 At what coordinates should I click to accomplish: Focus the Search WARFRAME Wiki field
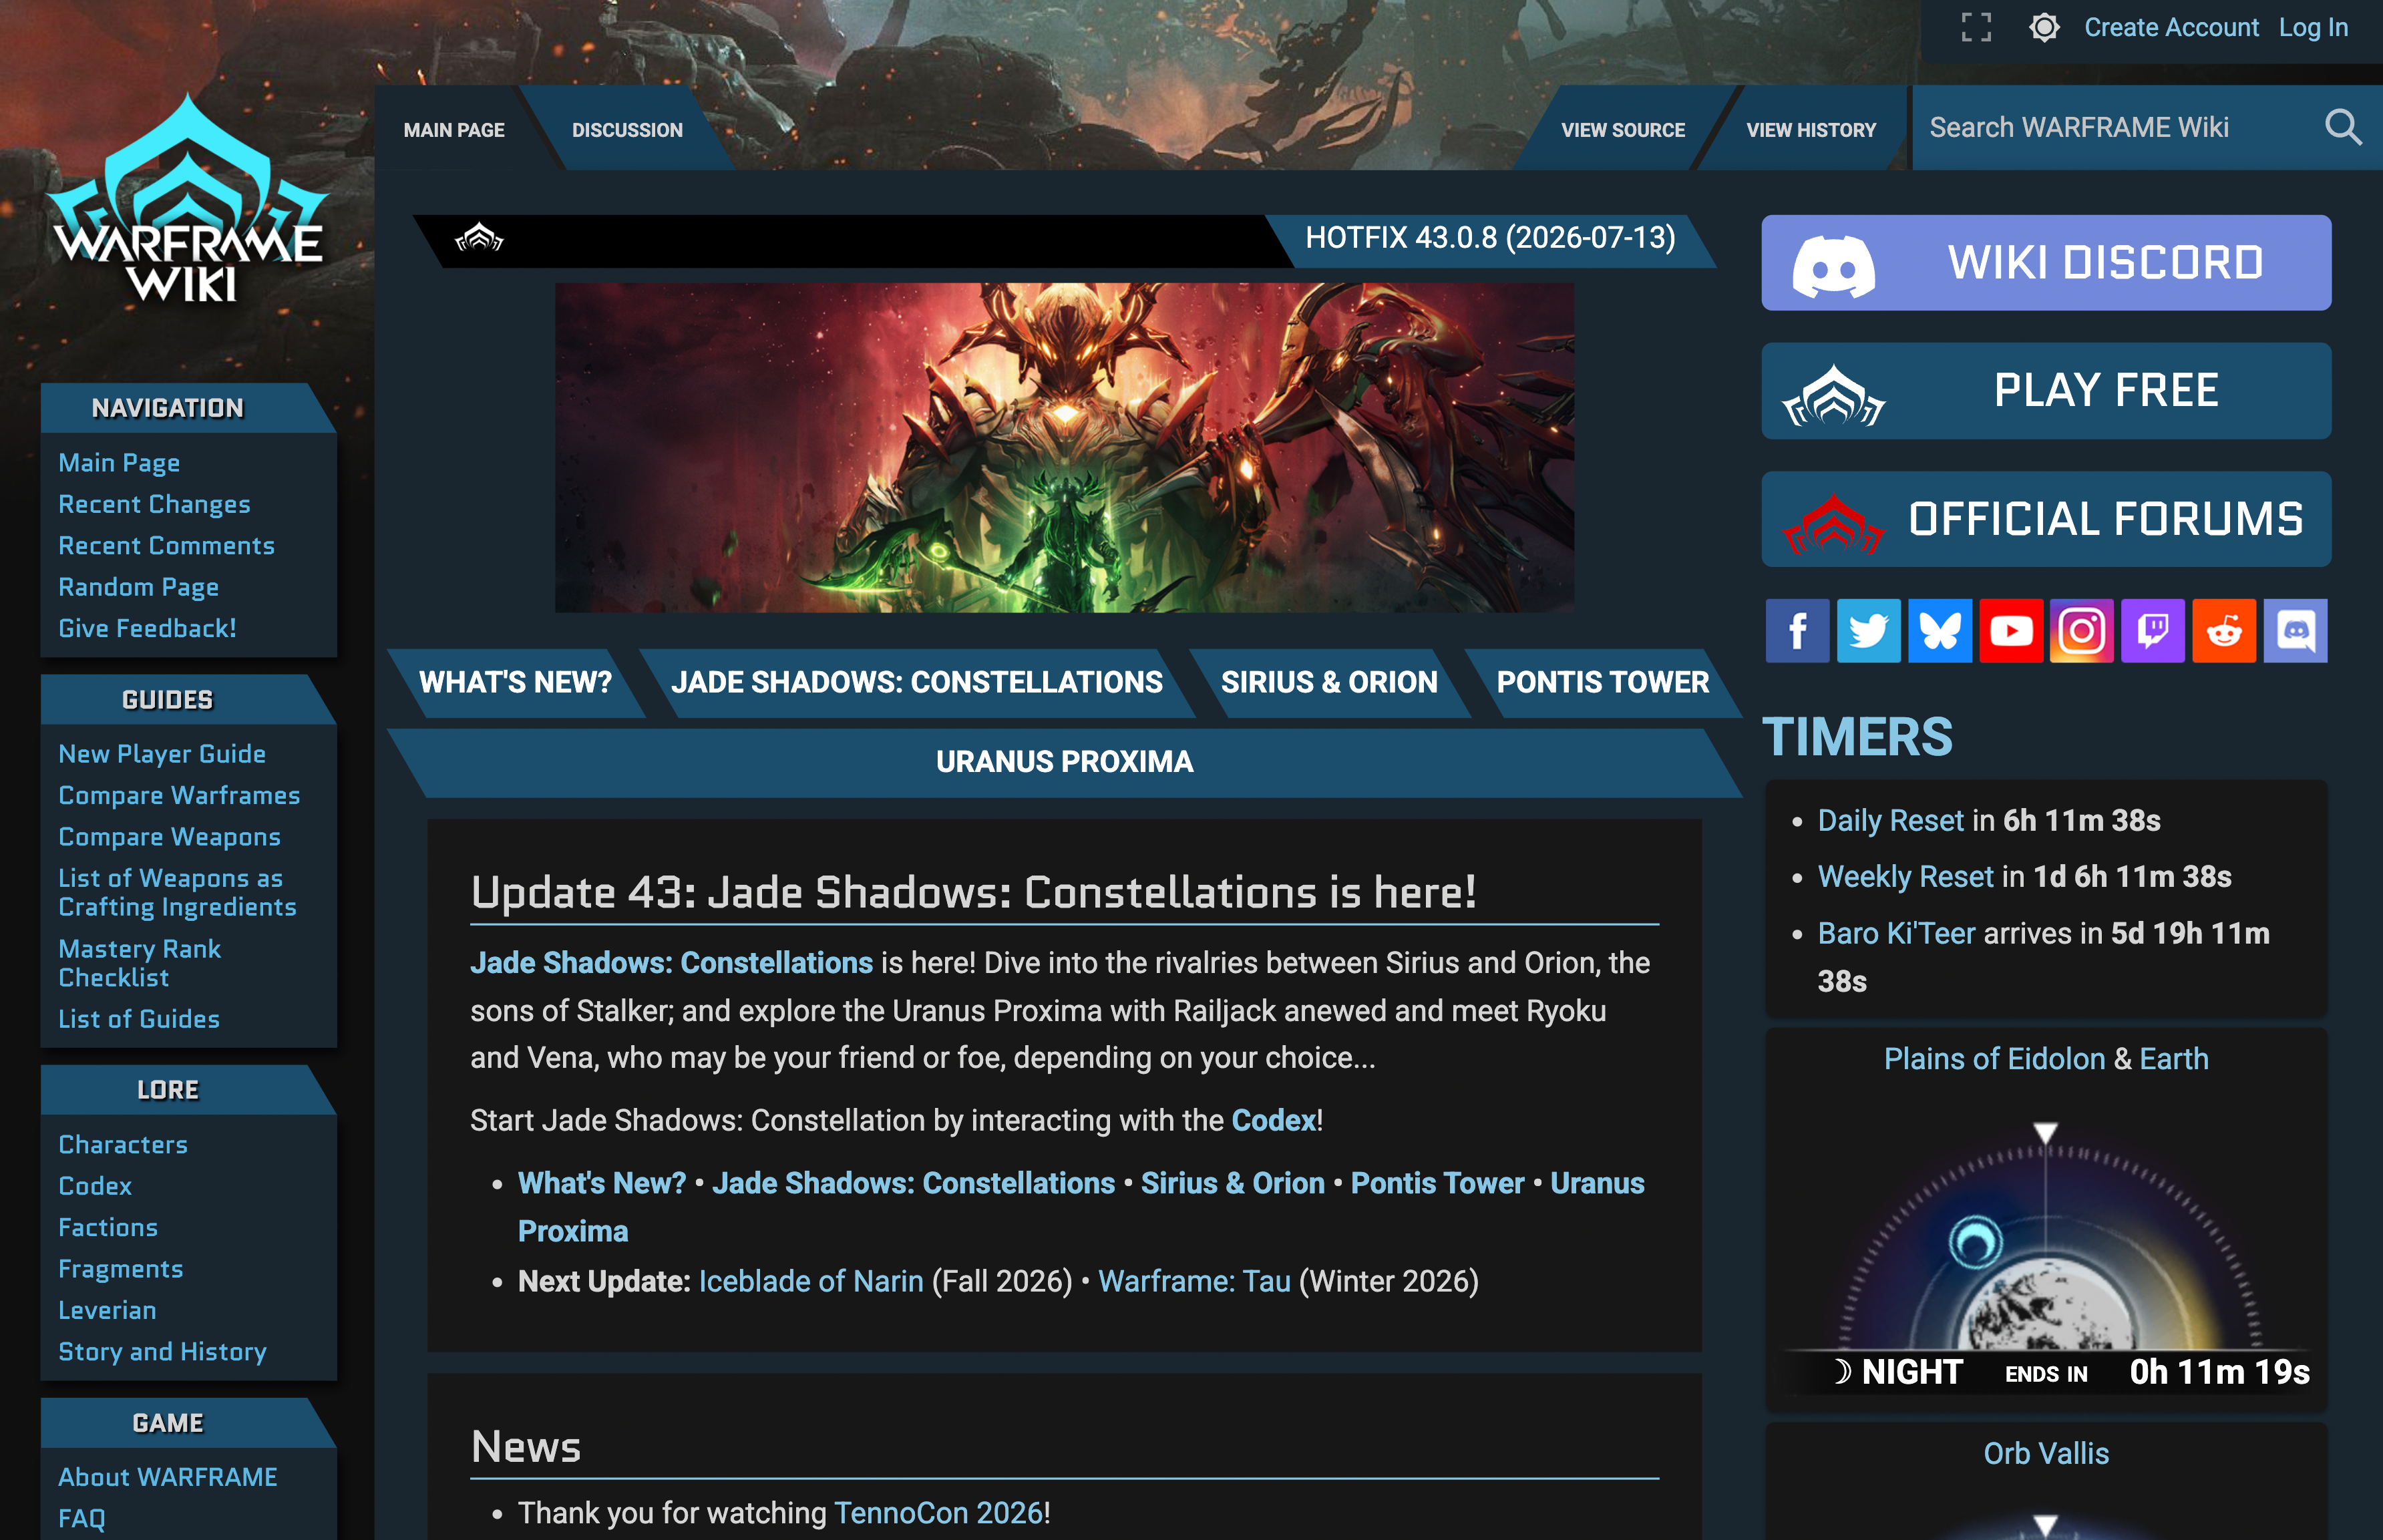2110,127
